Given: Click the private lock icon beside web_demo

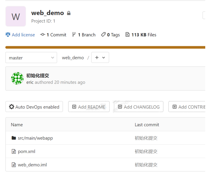Looking at the screenshot, I should [x=69, y=13].
